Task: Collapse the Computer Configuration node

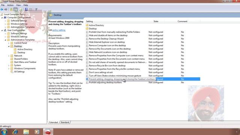Action: tap(2, 18)
